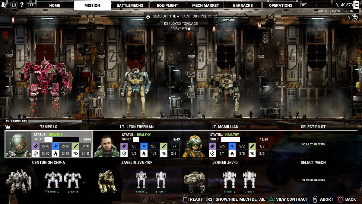Click the R1 next-tab bumper icon

click(x=304, y=5)
